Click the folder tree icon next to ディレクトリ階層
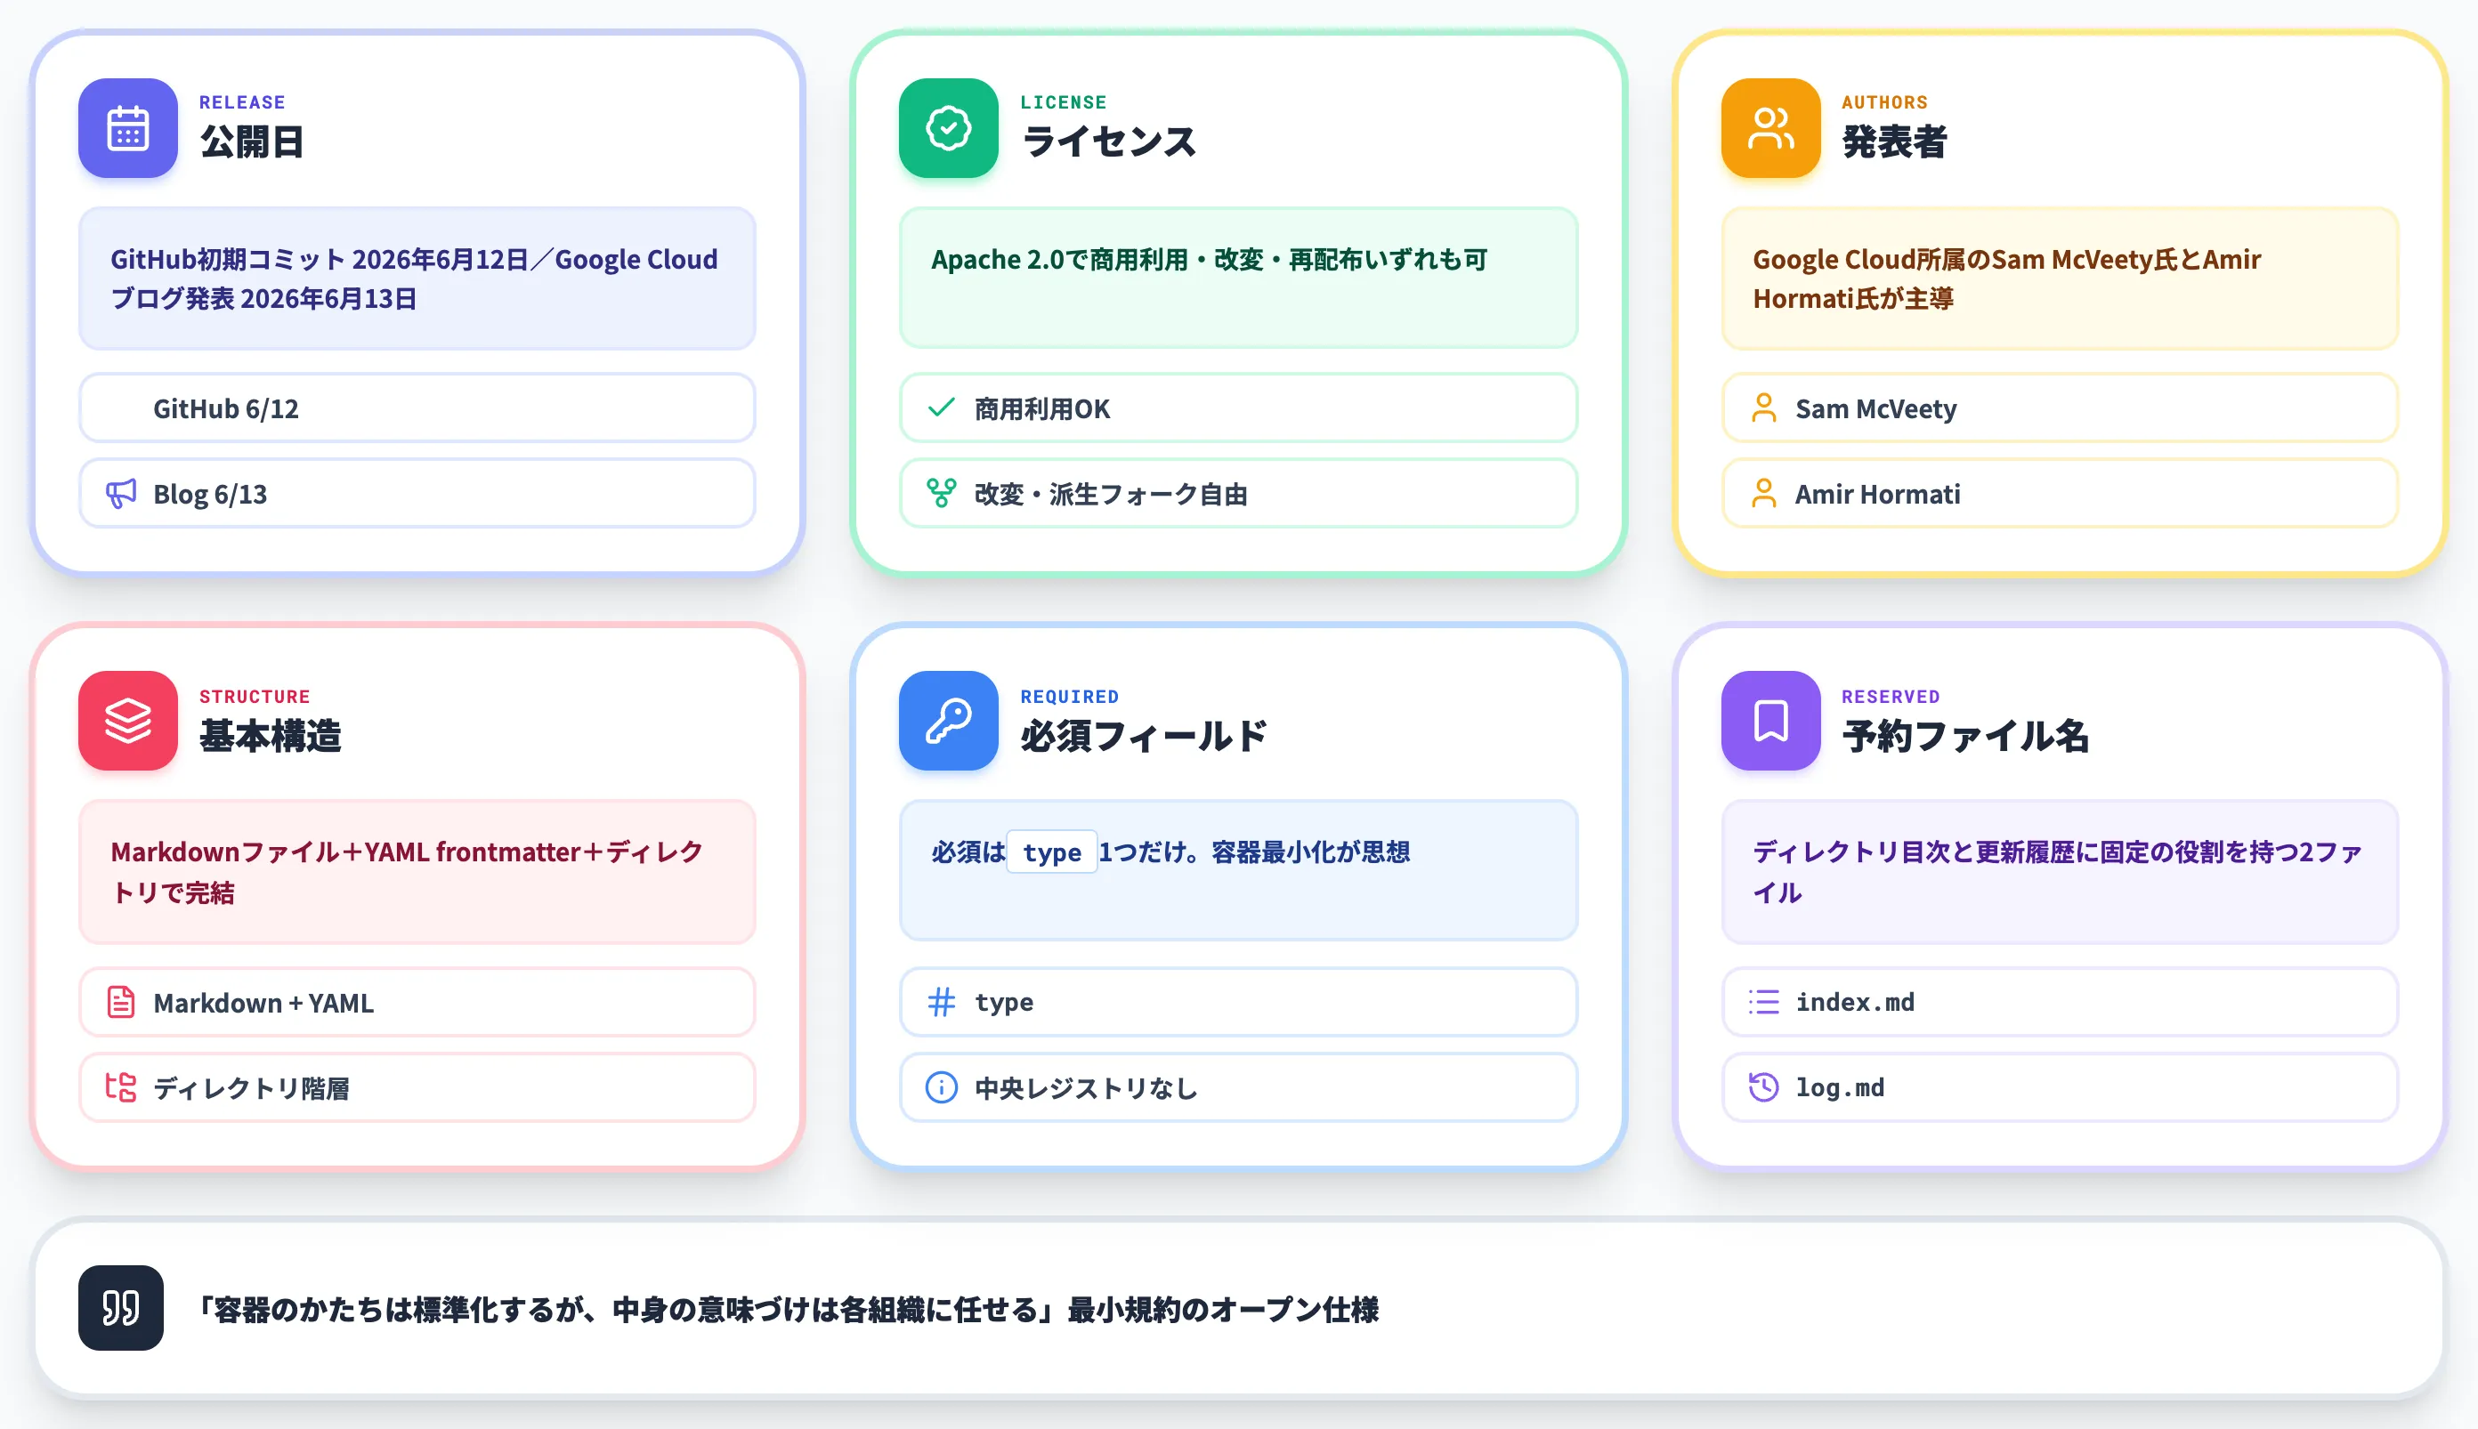The image size is (2478, 1429). point(121,1087)
